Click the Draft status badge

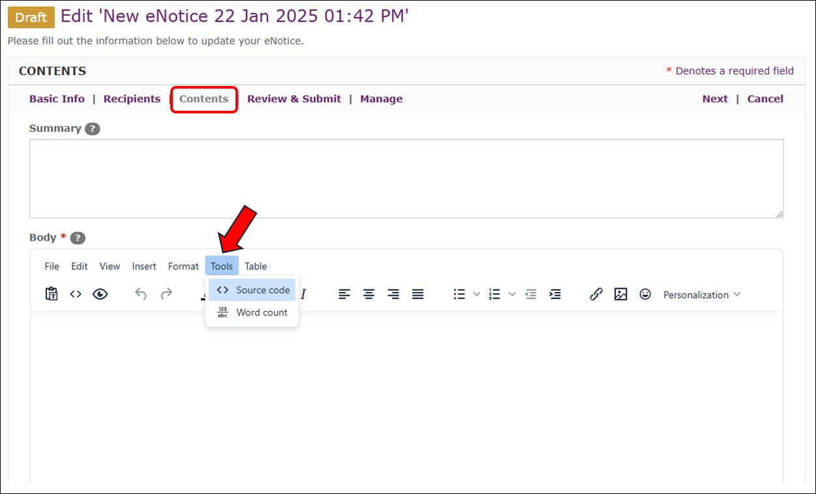point(31,18)
